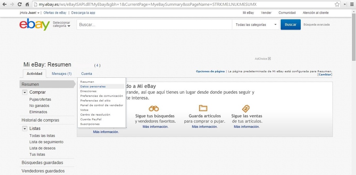Open Vendedores guardados in sidebar
The width and height of the screenshot is (356, 175).
pos(43,171)
